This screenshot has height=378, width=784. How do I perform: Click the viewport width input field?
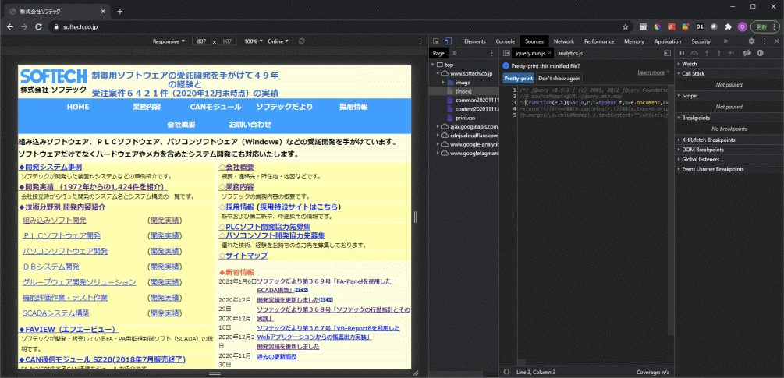[201, 41]
